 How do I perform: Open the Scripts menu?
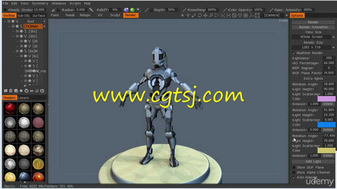pos(75,3)
